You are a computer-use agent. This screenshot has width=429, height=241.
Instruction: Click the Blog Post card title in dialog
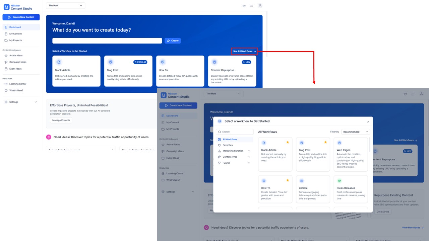[x=305, y=150]
